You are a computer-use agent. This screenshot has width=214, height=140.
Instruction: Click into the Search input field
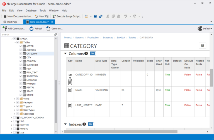28,35
